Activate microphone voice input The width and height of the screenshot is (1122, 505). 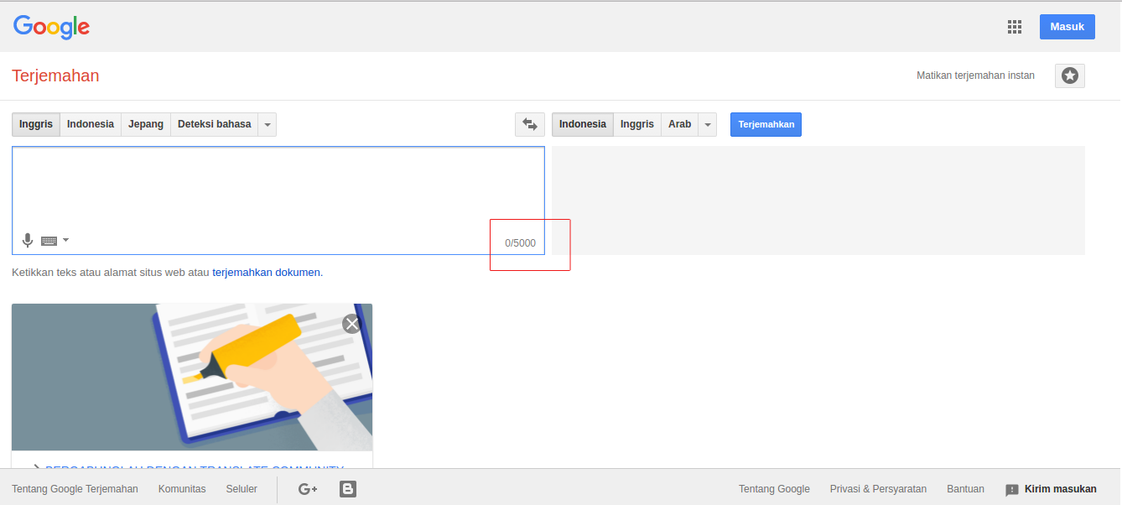[28, 241]
